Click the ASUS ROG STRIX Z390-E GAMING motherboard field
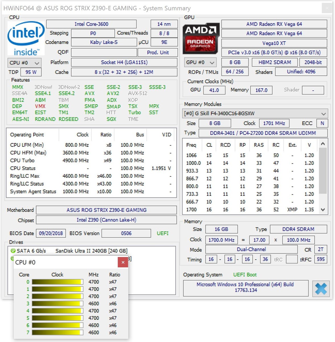The width and height of the screenshot is (335, 342). [107, 210]
